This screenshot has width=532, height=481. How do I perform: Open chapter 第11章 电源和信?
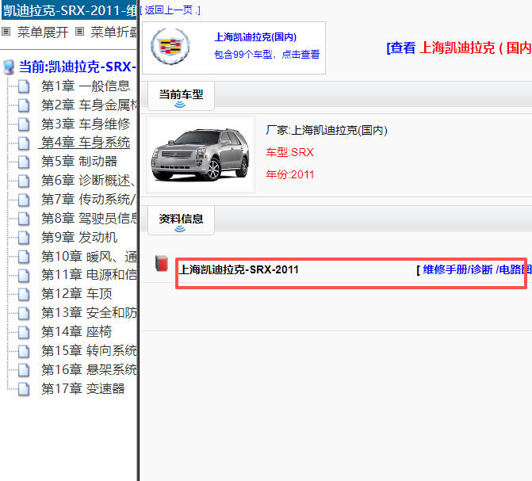click(x=89, y=276)
